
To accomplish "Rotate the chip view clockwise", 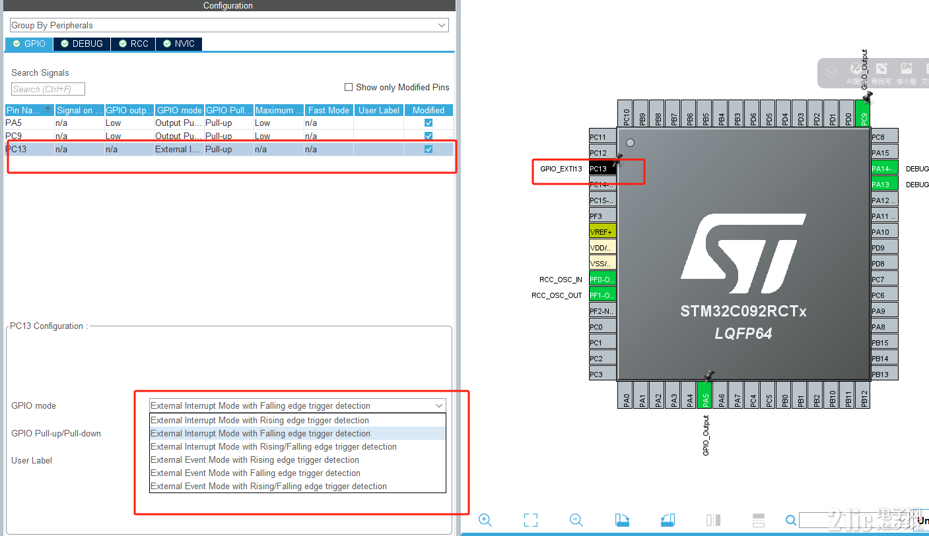I will (x=622, y=520).
